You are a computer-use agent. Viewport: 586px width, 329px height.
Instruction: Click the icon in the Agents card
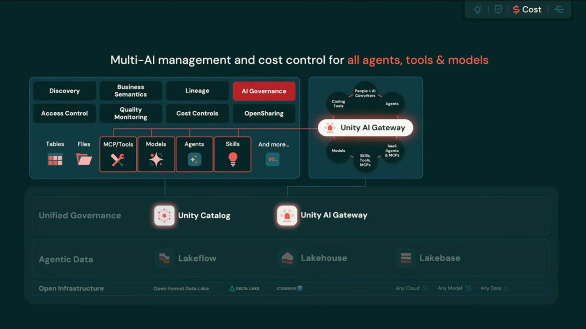coord(194,159)
